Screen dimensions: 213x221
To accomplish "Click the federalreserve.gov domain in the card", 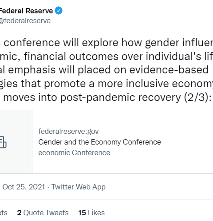I will [68, 131].
